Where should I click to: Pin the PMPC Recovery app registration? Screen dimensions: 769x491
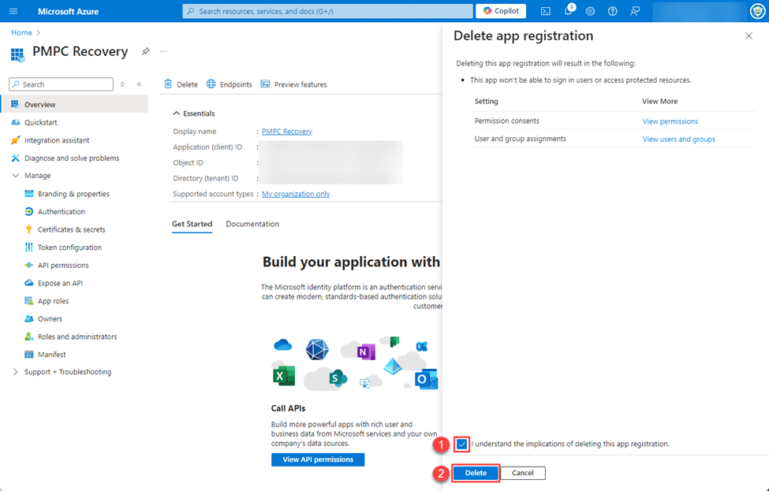145,51
